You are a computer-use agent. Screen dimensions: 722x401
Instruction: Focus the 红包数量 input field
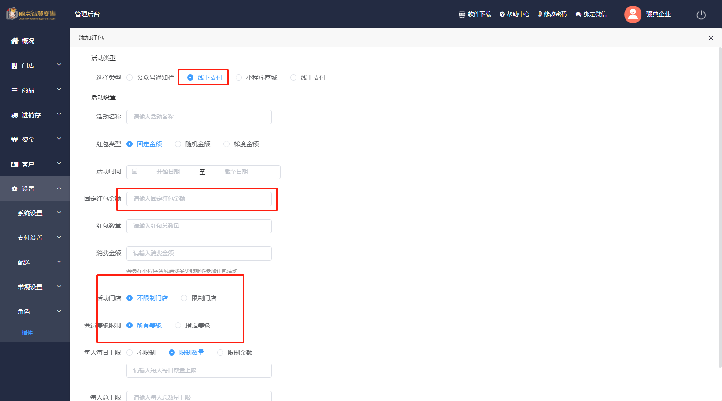coord(199,226)
